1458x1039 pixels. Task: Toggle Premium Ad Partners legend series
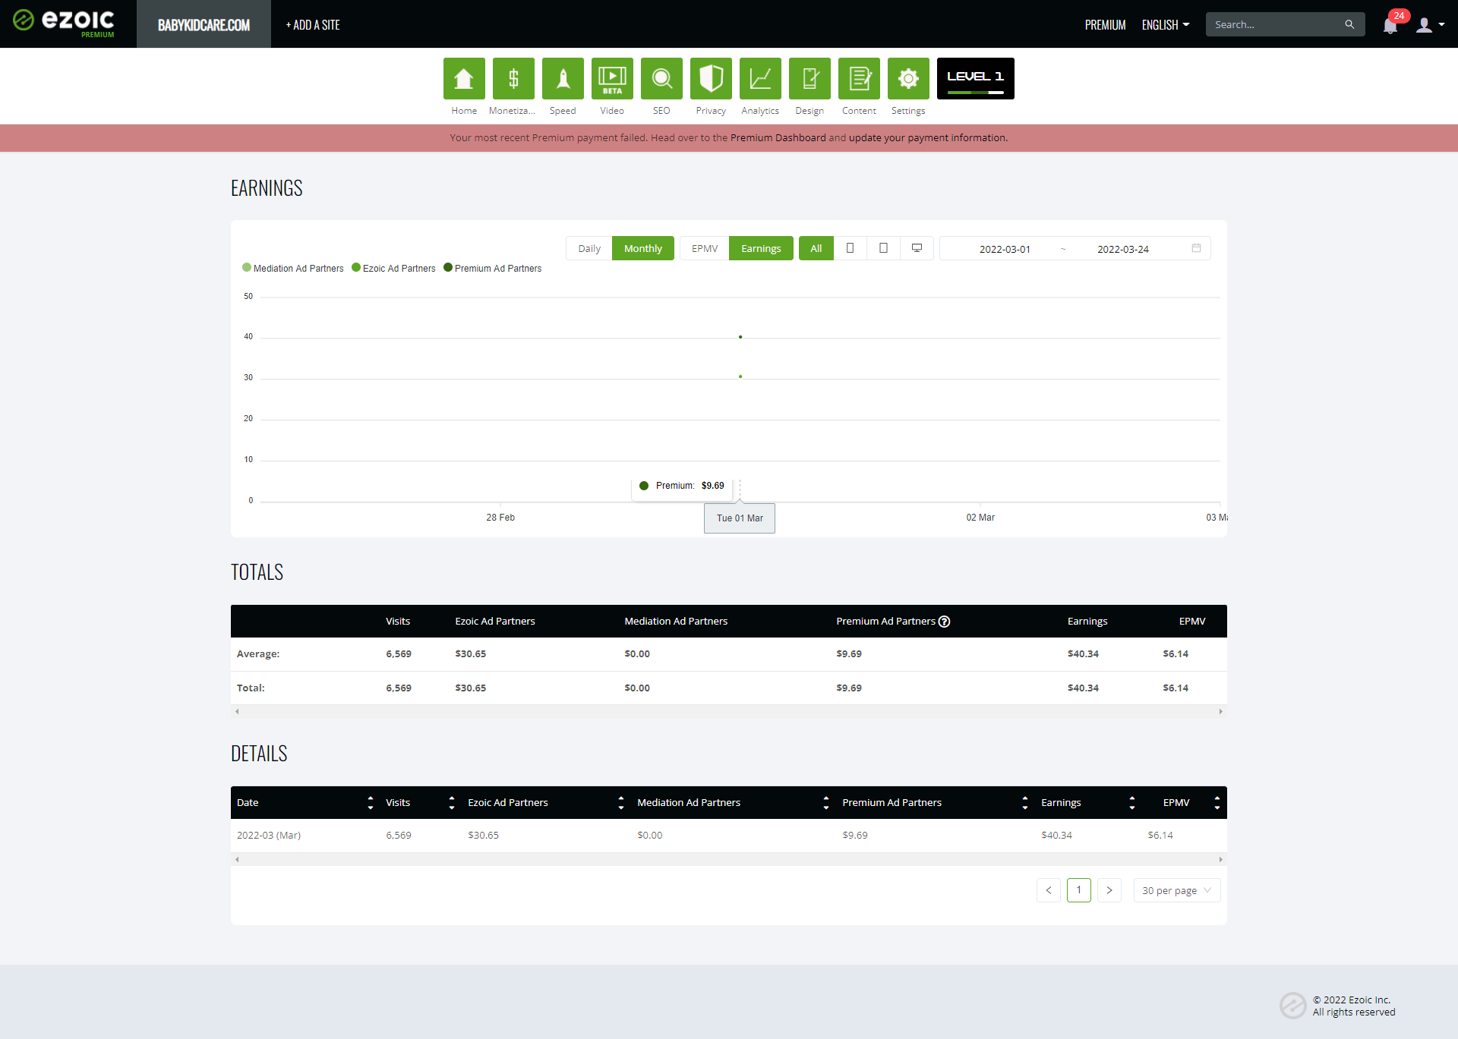(492, 268)
